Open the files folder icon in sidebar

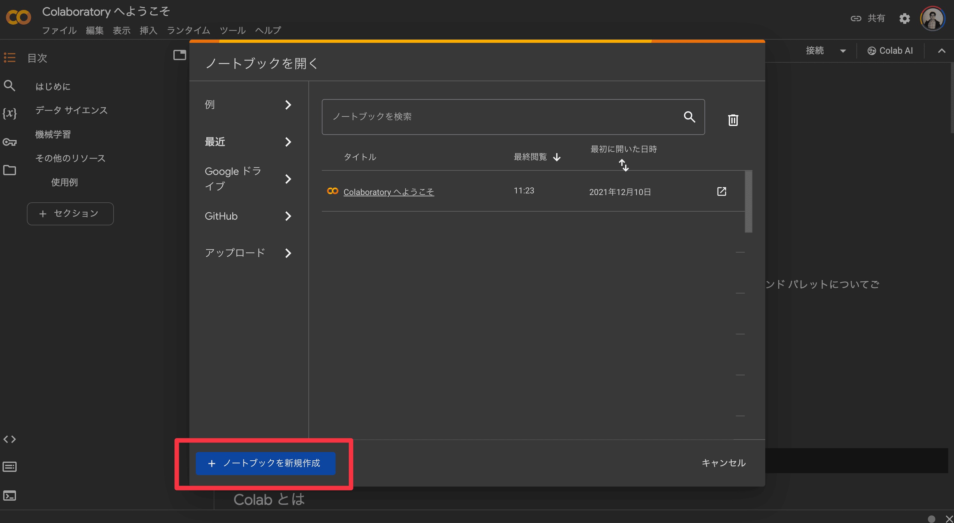coord(10,170)
